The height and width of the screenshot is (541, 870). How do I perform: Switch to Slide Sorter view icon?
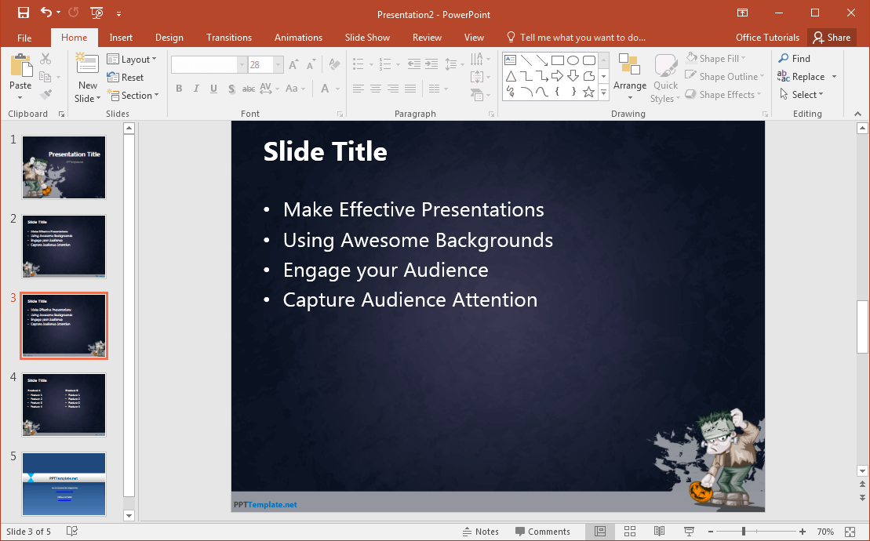coord(630,532)
